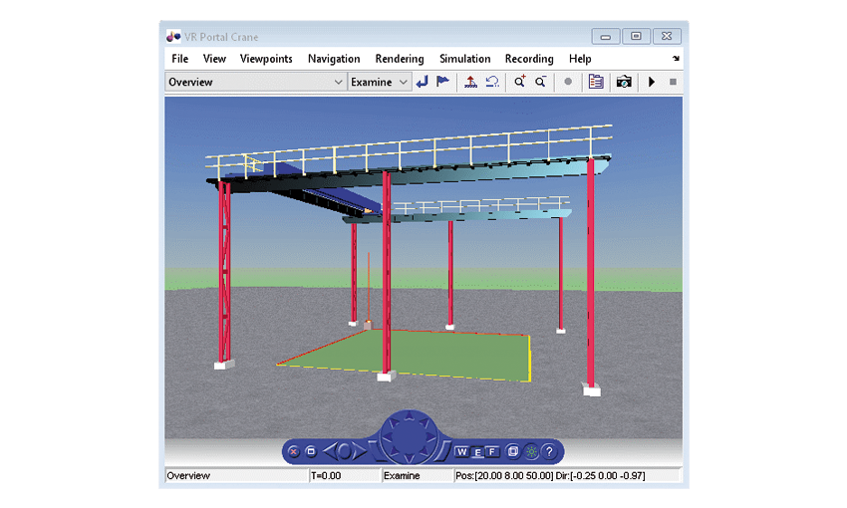Open the Overview viewpoint dropdown
The width and height of the screenshot is (847, 508).
click(x=255, y=82)
